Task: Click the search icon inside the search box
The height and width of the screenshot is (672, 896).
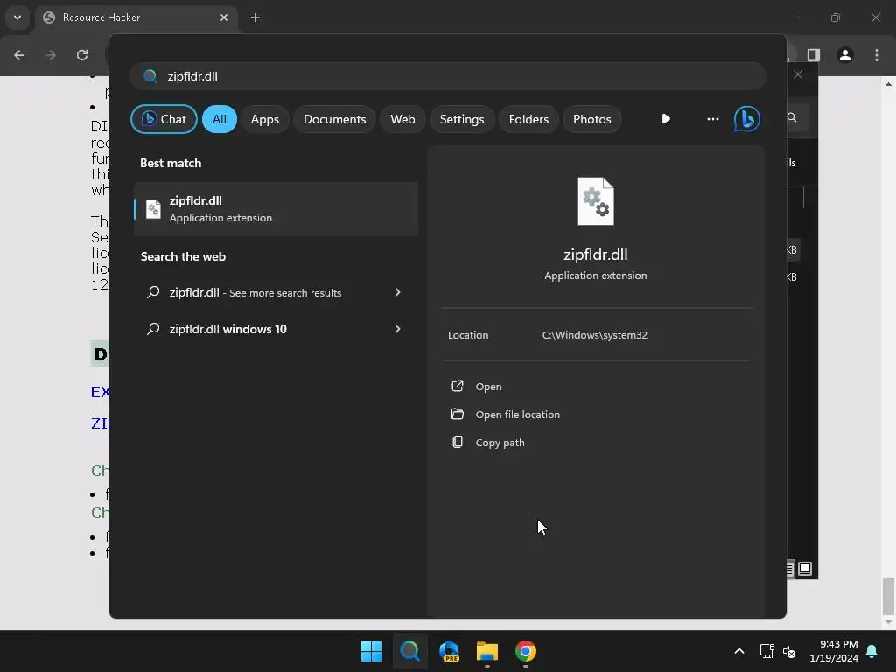Action: click(x=150, y=76)
